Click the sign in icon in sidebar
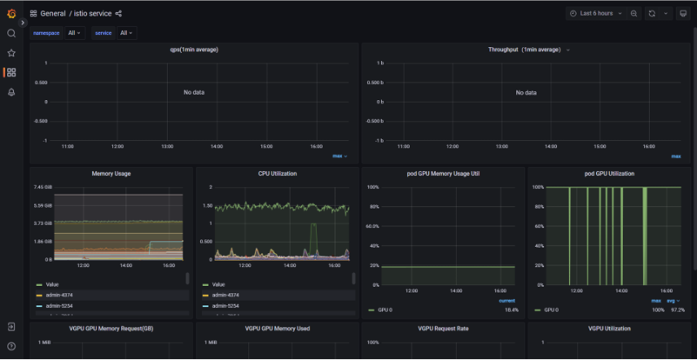 click(11, 327)
